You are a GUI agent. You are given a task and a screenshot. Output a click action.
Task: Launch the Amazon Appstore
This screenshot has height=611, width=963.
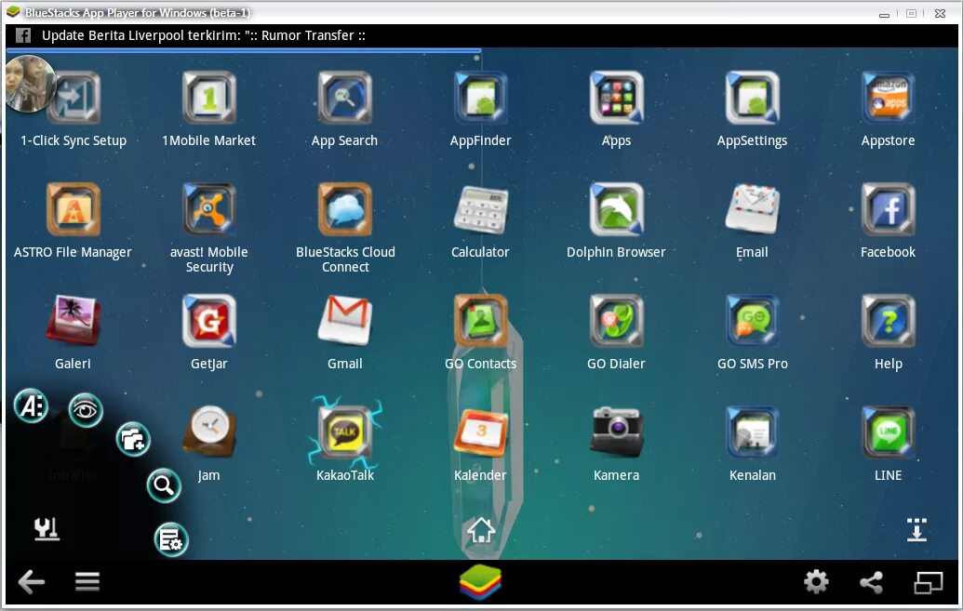tap(888, 99)
